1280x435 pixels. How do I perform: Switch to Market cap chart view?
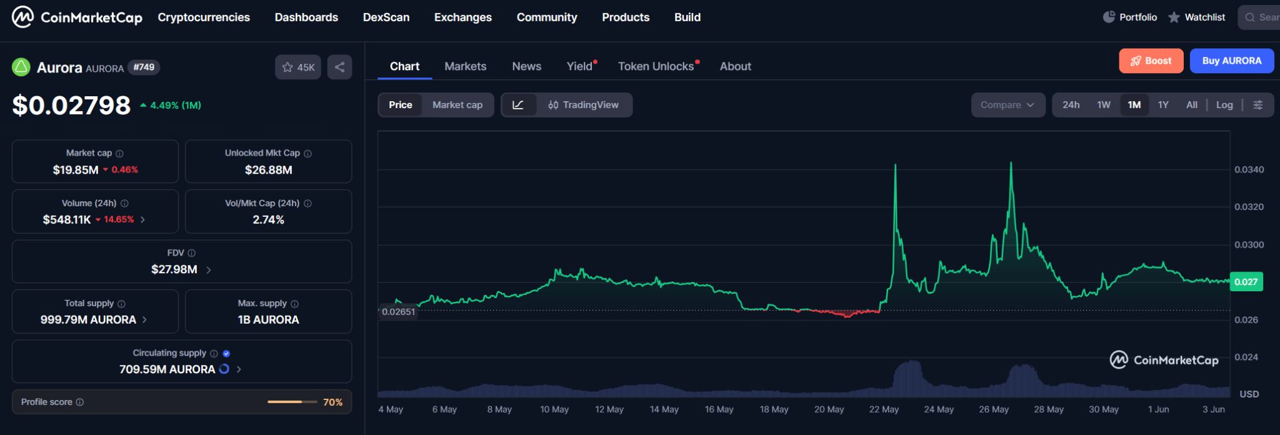pos(457,105)
